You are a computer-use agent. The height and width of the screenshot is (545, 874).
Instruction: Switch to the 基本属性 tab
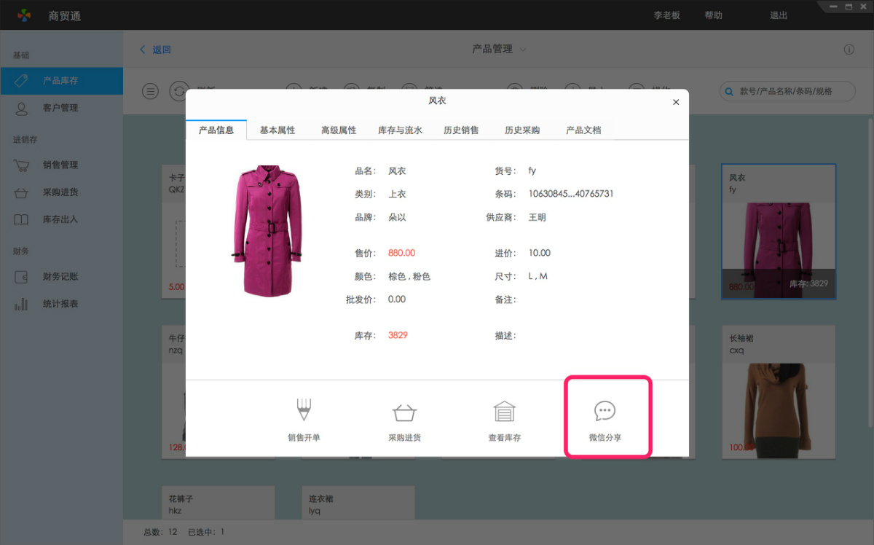click(x=277, y=130)
